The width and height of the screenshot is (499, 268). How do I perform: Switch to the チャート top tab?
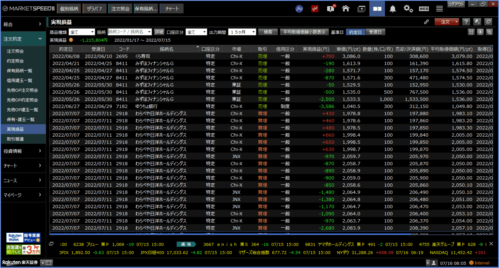coord(172,9)
